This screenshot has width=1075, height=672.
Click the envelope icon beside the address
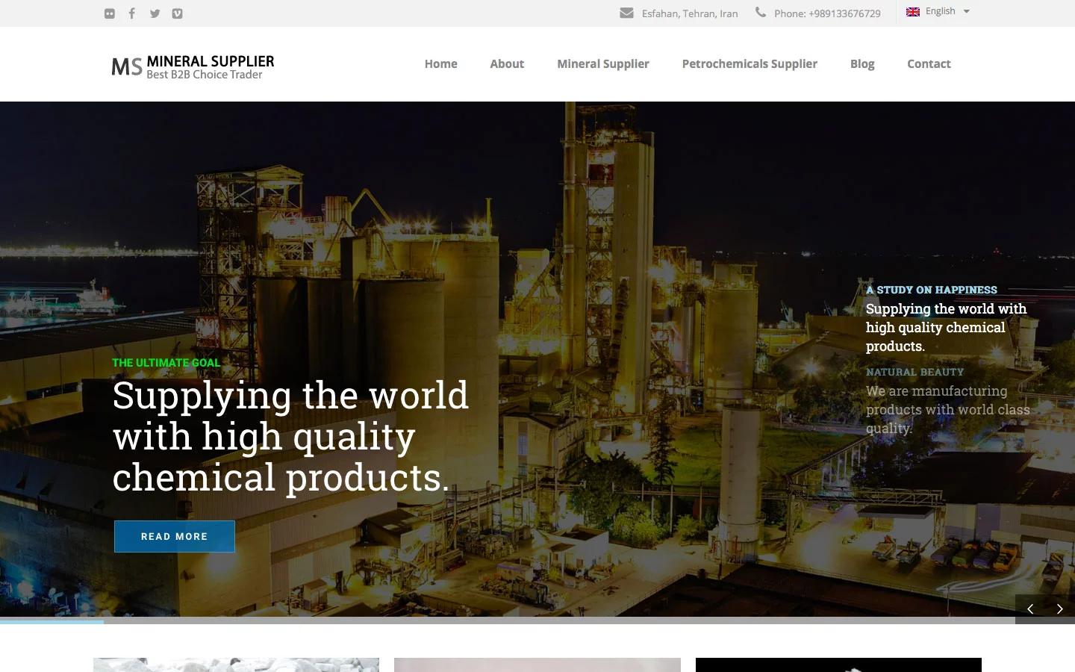pyautogui.click(x=626, y=13)
